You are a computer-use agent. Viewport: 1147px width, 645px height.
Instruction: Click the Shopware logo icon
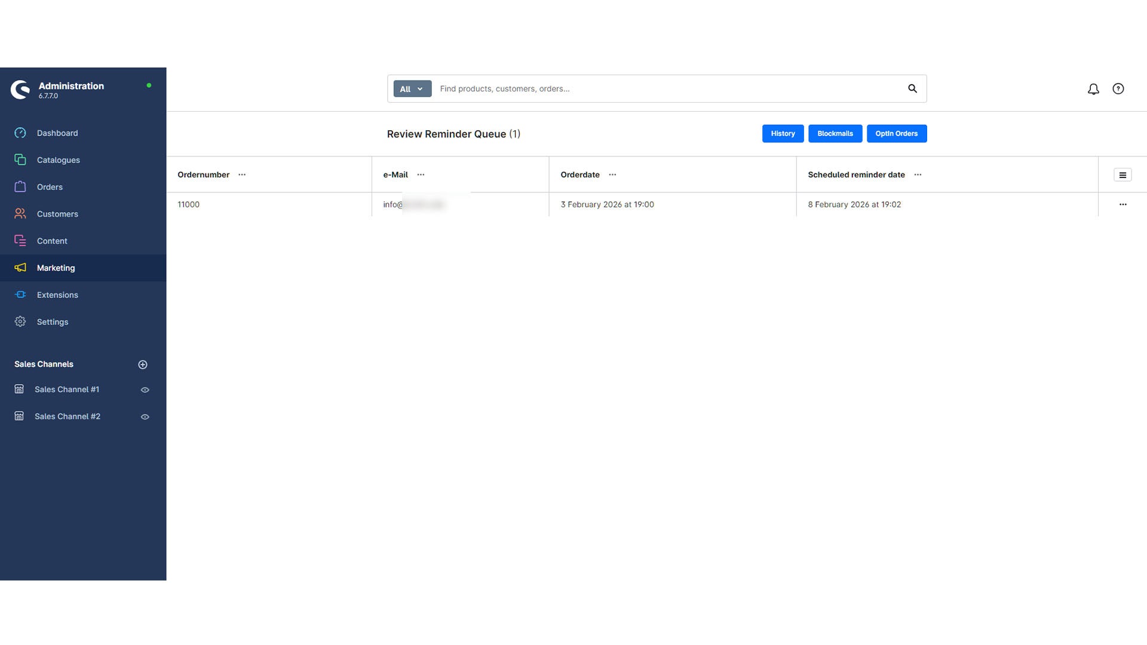point(20,90)
